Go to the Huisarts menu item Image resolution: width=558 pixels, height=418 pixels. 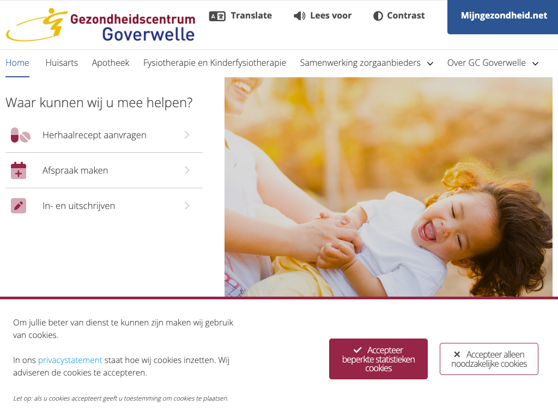[62, 63]
